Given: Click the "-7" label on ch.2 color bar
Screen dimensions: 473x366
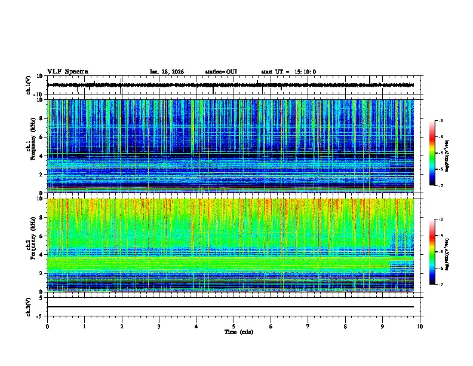Looking at the screenshot, I should pos(440,284).
